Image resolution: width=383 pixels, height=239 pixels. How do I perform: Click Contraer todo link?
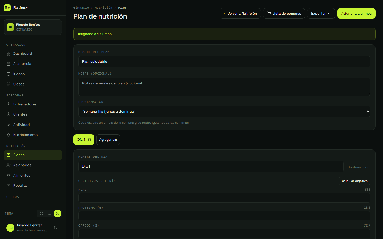(x=359, y=167)
